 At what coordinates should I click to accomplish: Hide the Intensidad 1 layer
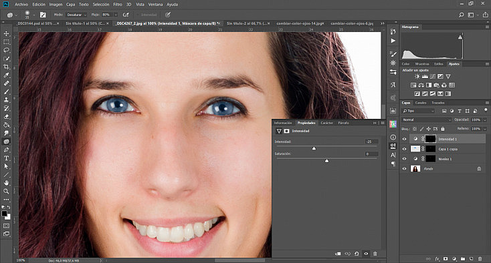click(404, 139)
